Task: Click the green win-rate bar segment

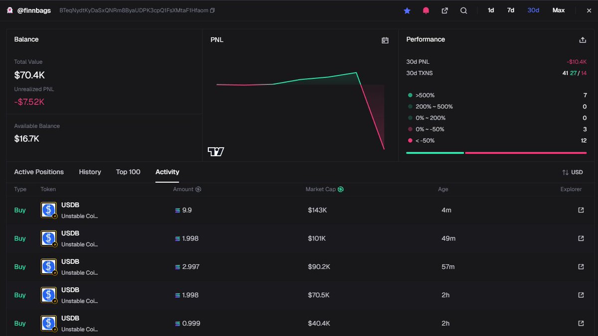Action: (435, 153)
